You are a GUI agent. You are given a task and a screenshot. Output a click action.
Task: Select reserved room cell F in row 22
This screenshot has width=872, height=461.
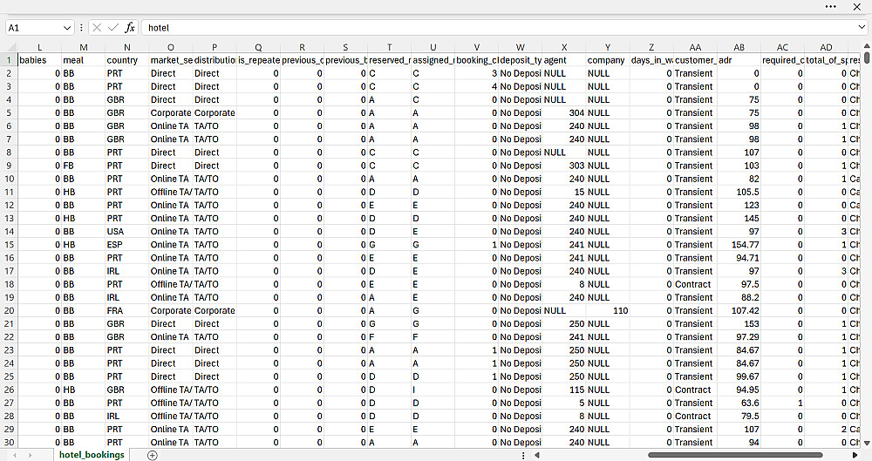[389, 337]
